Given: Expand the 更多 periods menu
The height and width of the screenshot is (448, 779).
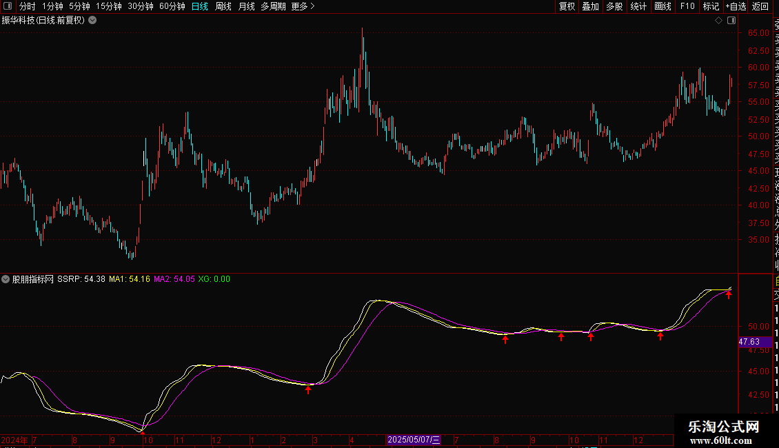Looking at the screenshot, I should (x=303, y=6).
